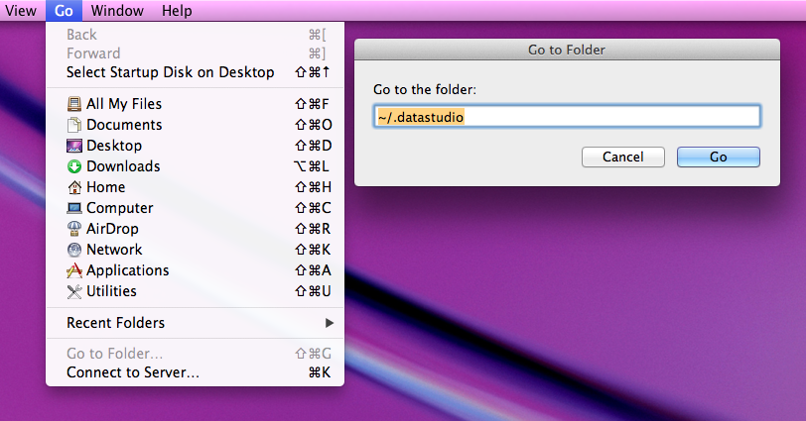Select the AirDrop label in Go menu
The image size is (806, 421).
(x=112, y=229)
